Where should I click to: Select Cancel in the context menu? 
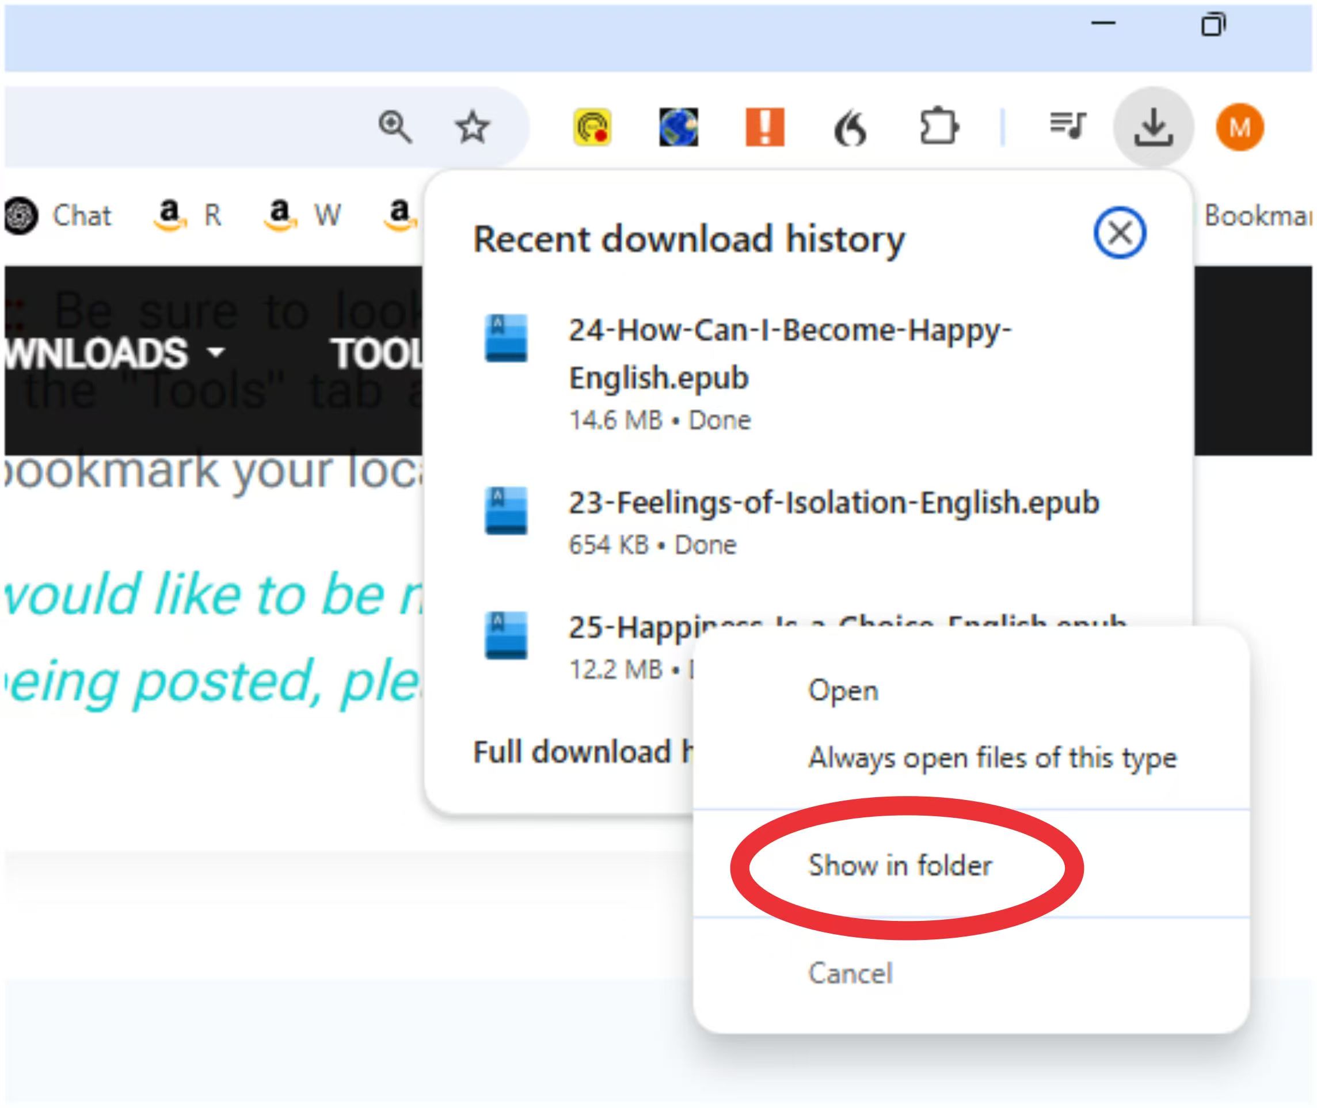850,973
